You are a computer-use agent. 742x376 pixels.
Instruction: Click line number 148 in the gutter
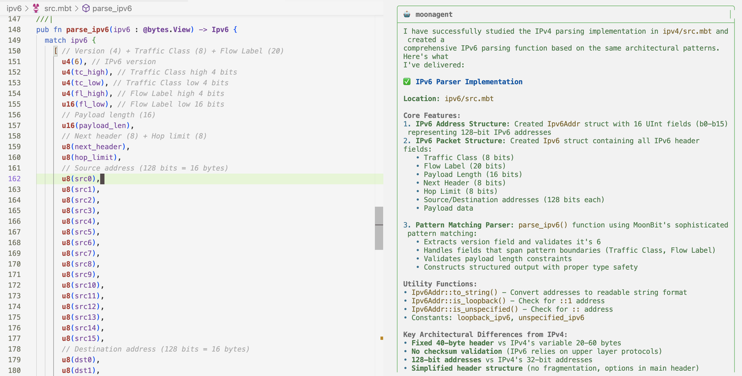(x=14, y=30)
